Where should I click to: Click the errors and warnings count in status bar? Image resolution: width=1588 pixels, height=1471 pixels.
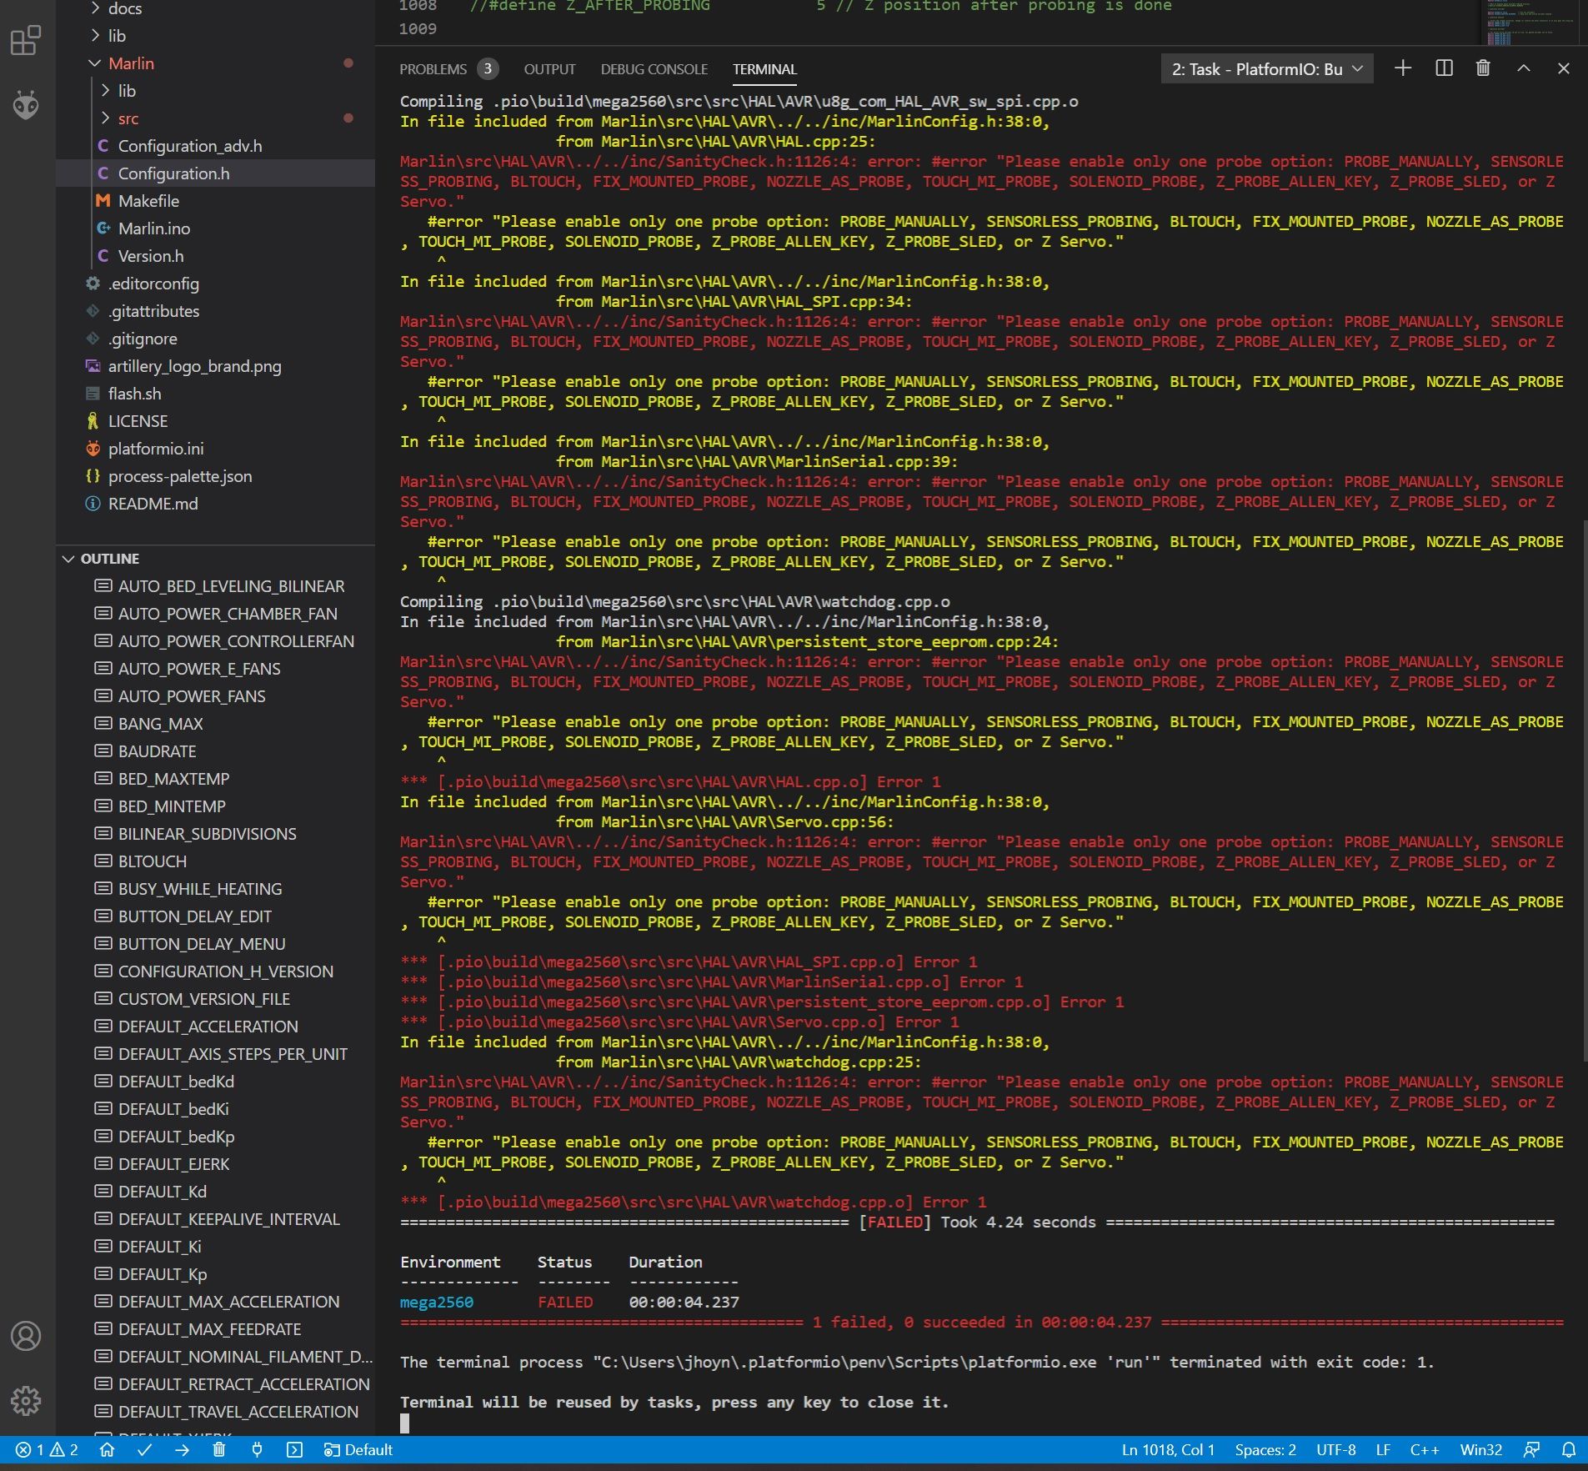click(48, 1449)
